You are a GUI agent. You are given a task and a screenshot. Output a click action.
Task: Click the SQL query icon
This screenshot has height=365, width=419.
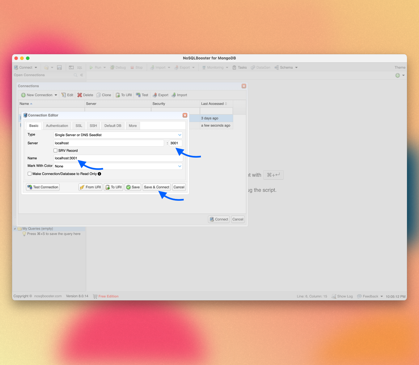(x=79, y=68)
